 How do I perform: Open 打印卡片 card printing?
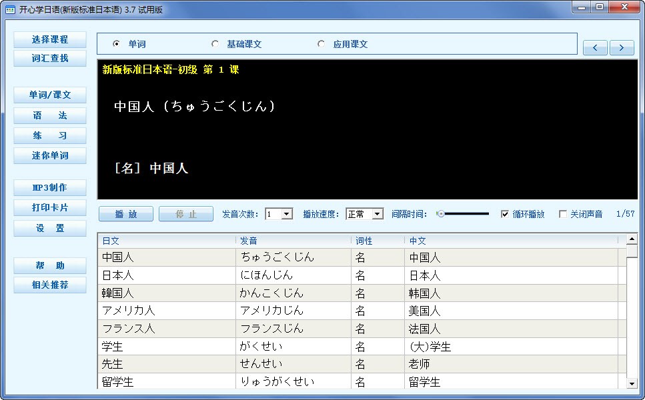tap(50, 208)
